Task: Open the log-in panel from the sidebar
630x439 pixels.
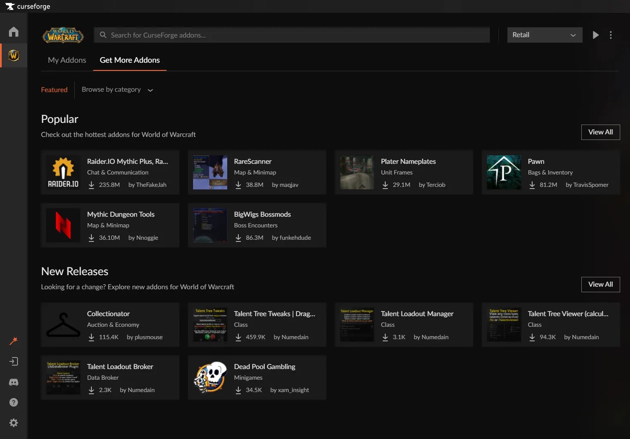Action: (x=13, y=361)
